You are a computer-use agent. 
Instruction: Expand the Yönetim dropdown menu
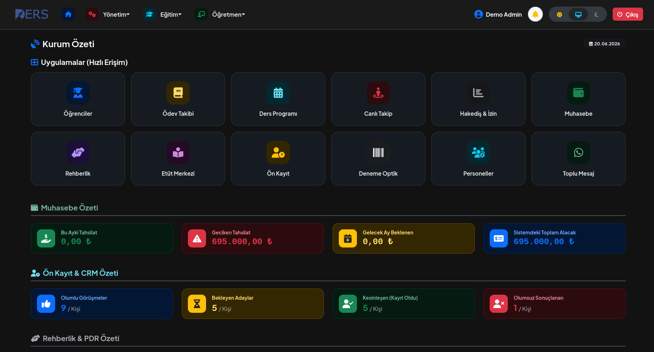pos(116,15)
